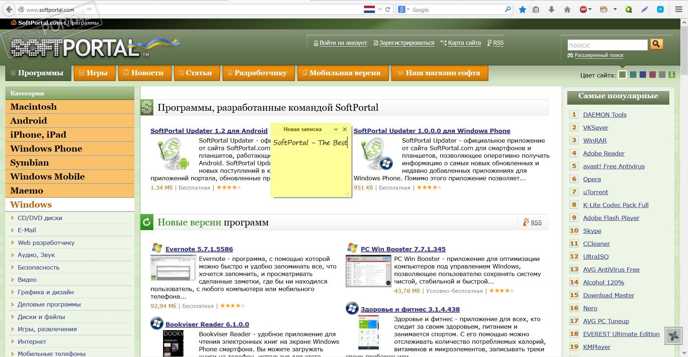Select the teal site color swatch

pos(633,75)
